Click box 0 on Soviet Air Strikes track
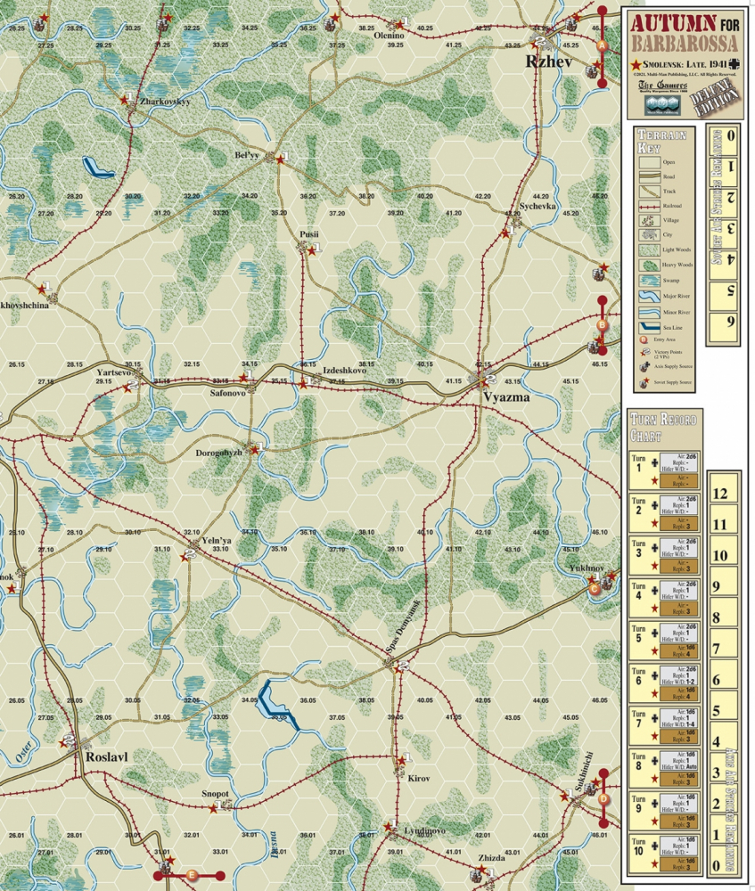 pyautogui.click(x=731, y=135)
